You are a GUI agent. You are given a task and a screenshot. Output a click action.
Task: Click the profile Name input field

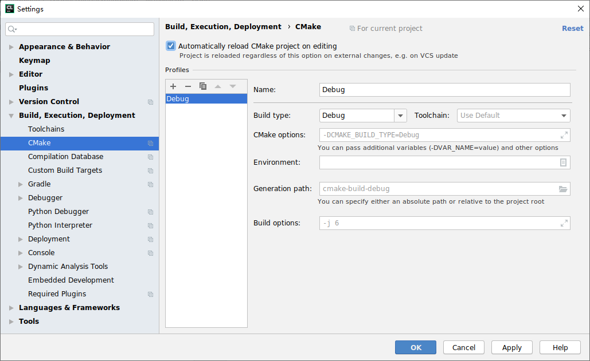coord(444,89)
